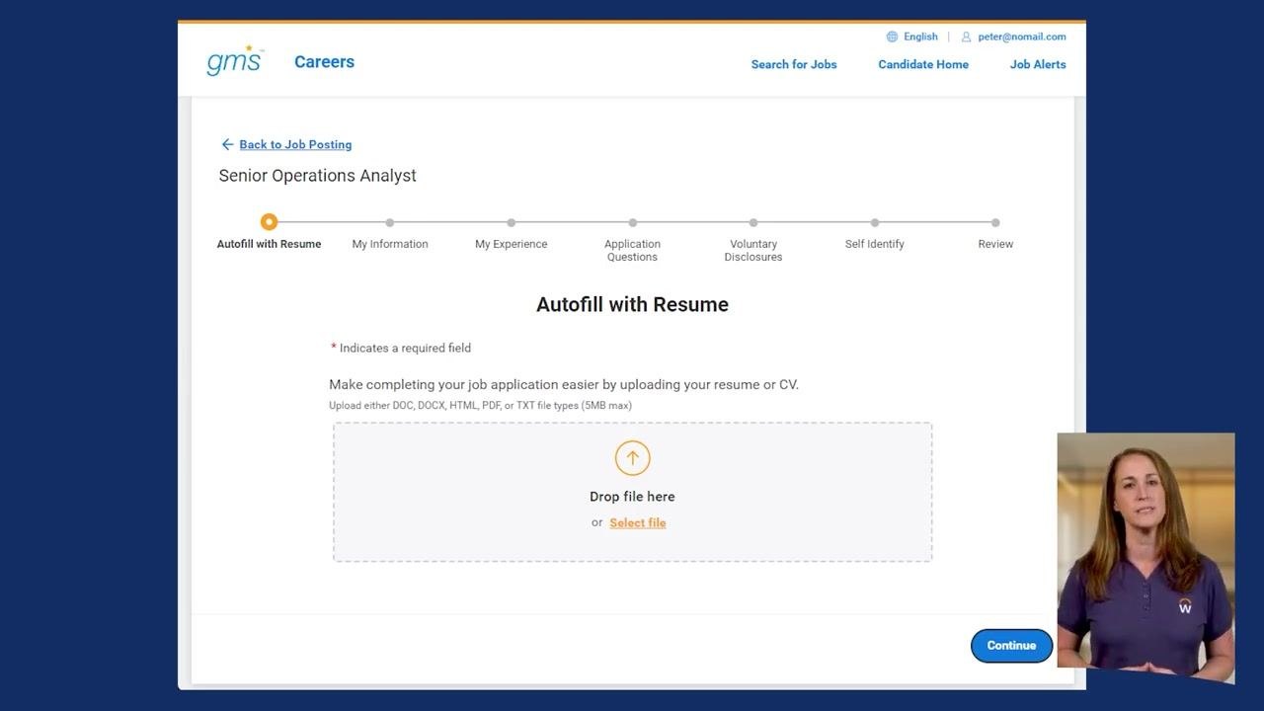Screen dimensions: 1264x711
Task: Select the Autofill with Resume step
Action: tap(269, 233)
